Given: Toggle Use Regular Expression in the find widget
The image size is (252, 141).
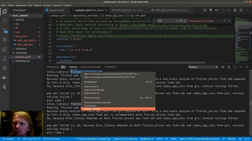Looking at the screenshot, I should [x=185, y=21].
